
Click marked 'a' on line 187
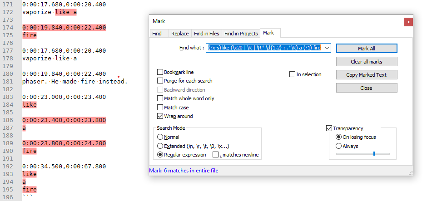[x=24, y=128]
